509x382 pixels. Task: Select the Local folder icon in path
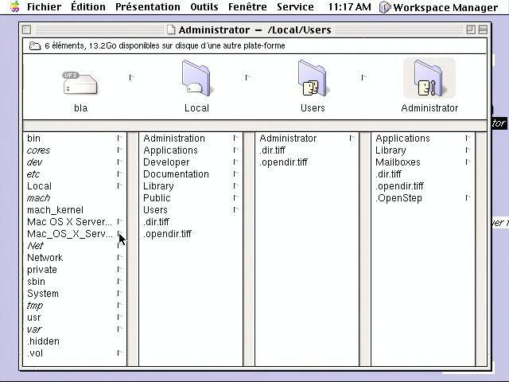tap(196, 78)
